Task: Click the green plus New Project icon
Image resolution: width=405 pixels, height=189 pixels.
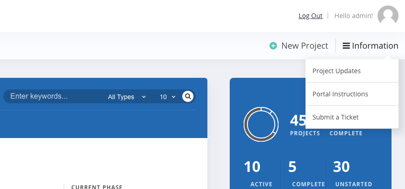Action: tap(273, 46)
